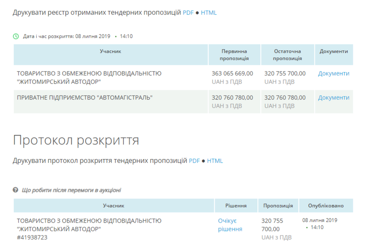This screenshot has width=371, height=245.
Task: Click the 'Очікує рішення' decision link
Action: coord(230,225)
